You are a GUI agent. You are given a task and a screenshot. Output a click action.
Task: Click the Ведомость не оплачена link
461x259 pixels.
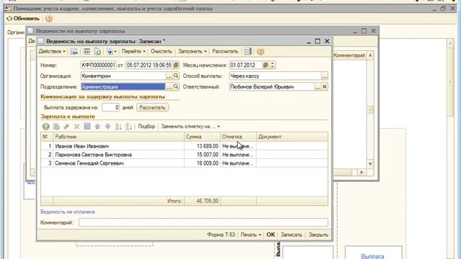click(68, 212)
